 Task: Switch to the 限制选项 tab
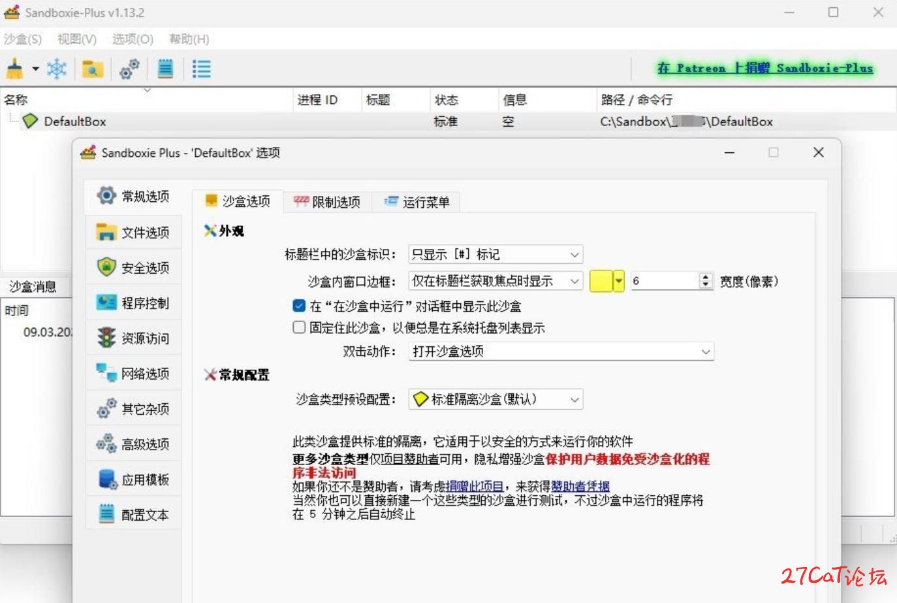(x=327, y=202)
